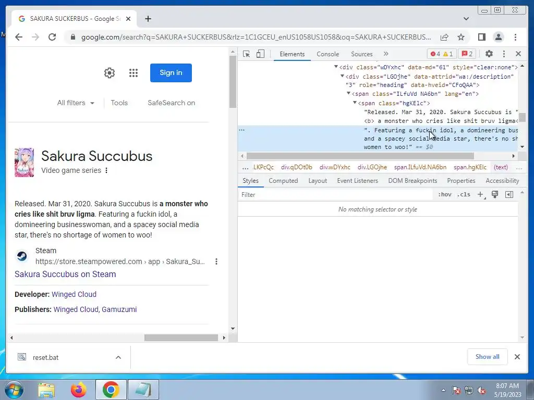Collapse the span class ILfuVd NA6bn node

click(348, 93)
